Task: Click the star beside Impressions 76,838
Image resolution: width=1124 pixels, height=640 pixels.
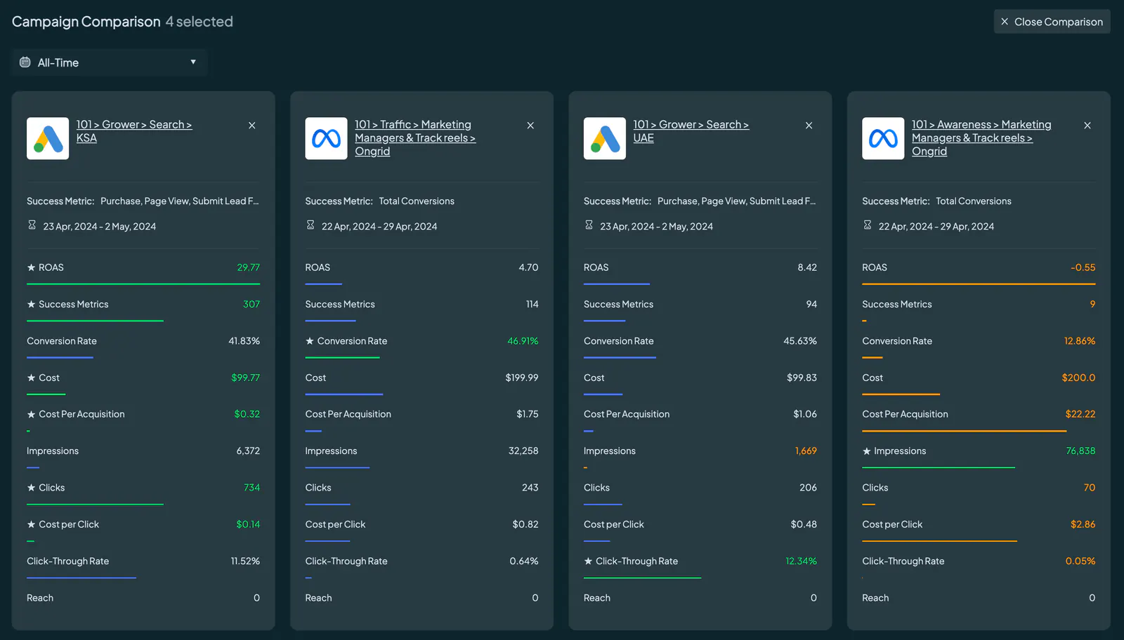Action: coord(866,451)
